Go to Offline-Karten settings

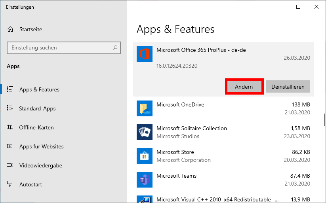click(x=36, y=128)
